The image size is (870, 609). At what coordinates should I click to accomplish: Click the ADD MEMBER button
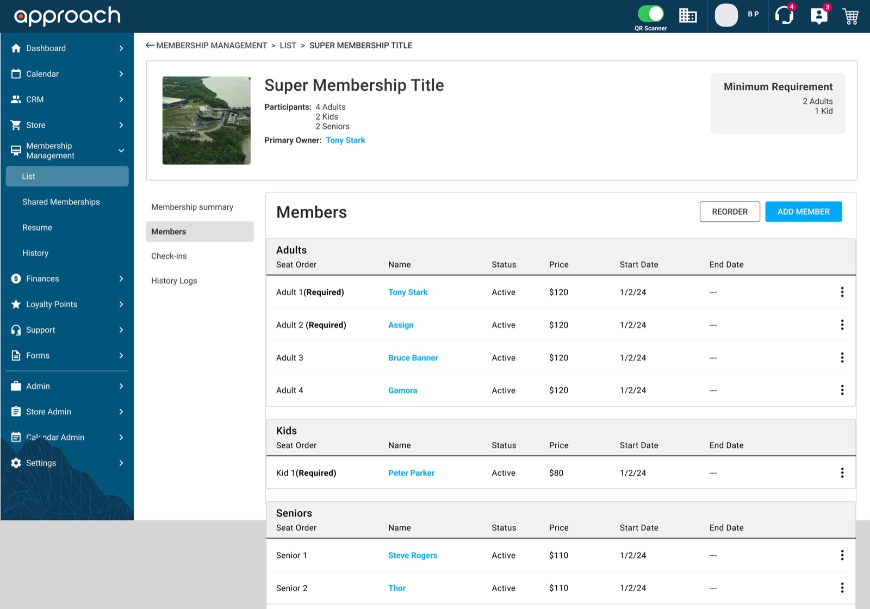tap(804, 212)
